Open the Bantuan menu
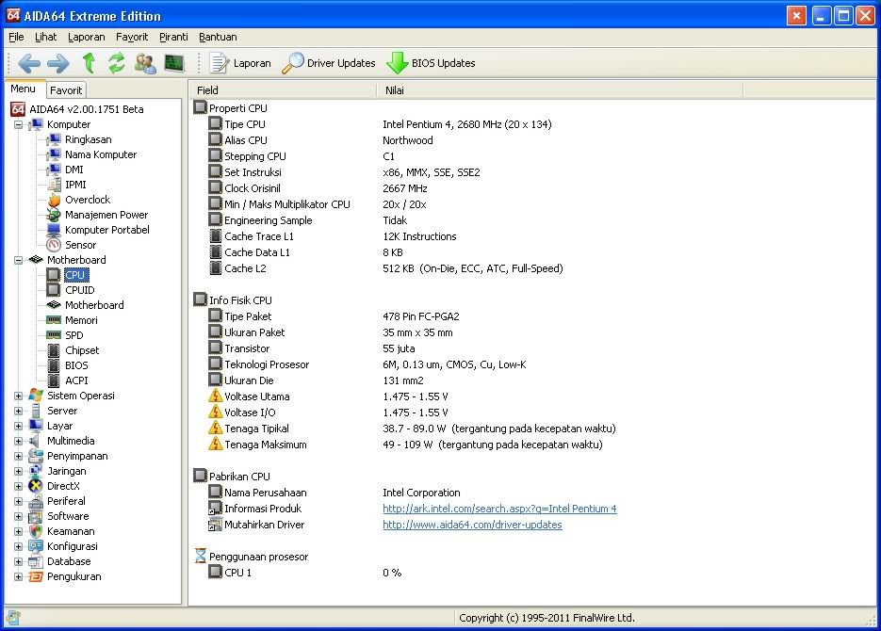 (218, 37)
